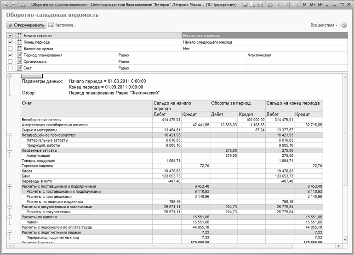Image resolution: width=354 pixels, height=255 pixels.
Task: Open print preview from the title bar
Action: (252, 4)
